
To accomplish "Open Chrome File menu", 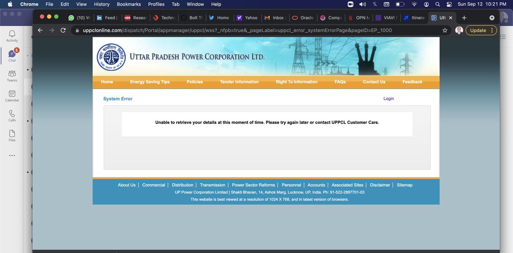I will (x=49, y=4).
